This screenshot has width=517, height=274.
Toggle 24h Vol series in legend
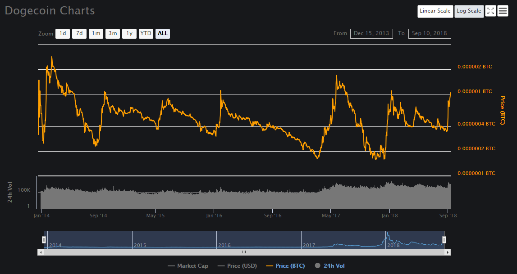point(330,266)
